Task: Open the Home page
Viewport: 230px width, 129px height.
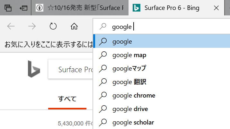Action: point(74,26)
